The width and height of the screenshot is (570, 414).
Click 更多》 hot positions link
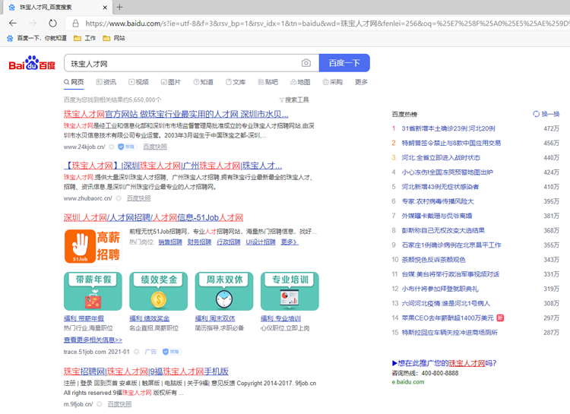290,242
